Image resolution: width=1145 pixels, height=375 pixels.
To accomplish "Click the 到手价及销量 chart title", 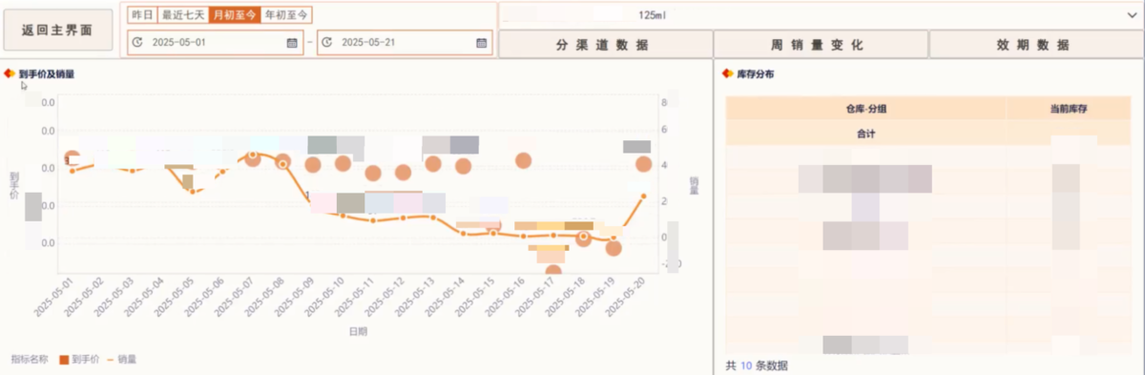I will [x=46, y=73].
